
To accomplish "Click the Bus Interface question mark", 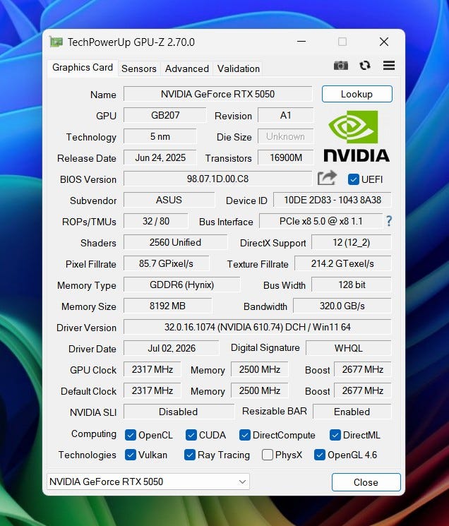I will click(389, 221).
